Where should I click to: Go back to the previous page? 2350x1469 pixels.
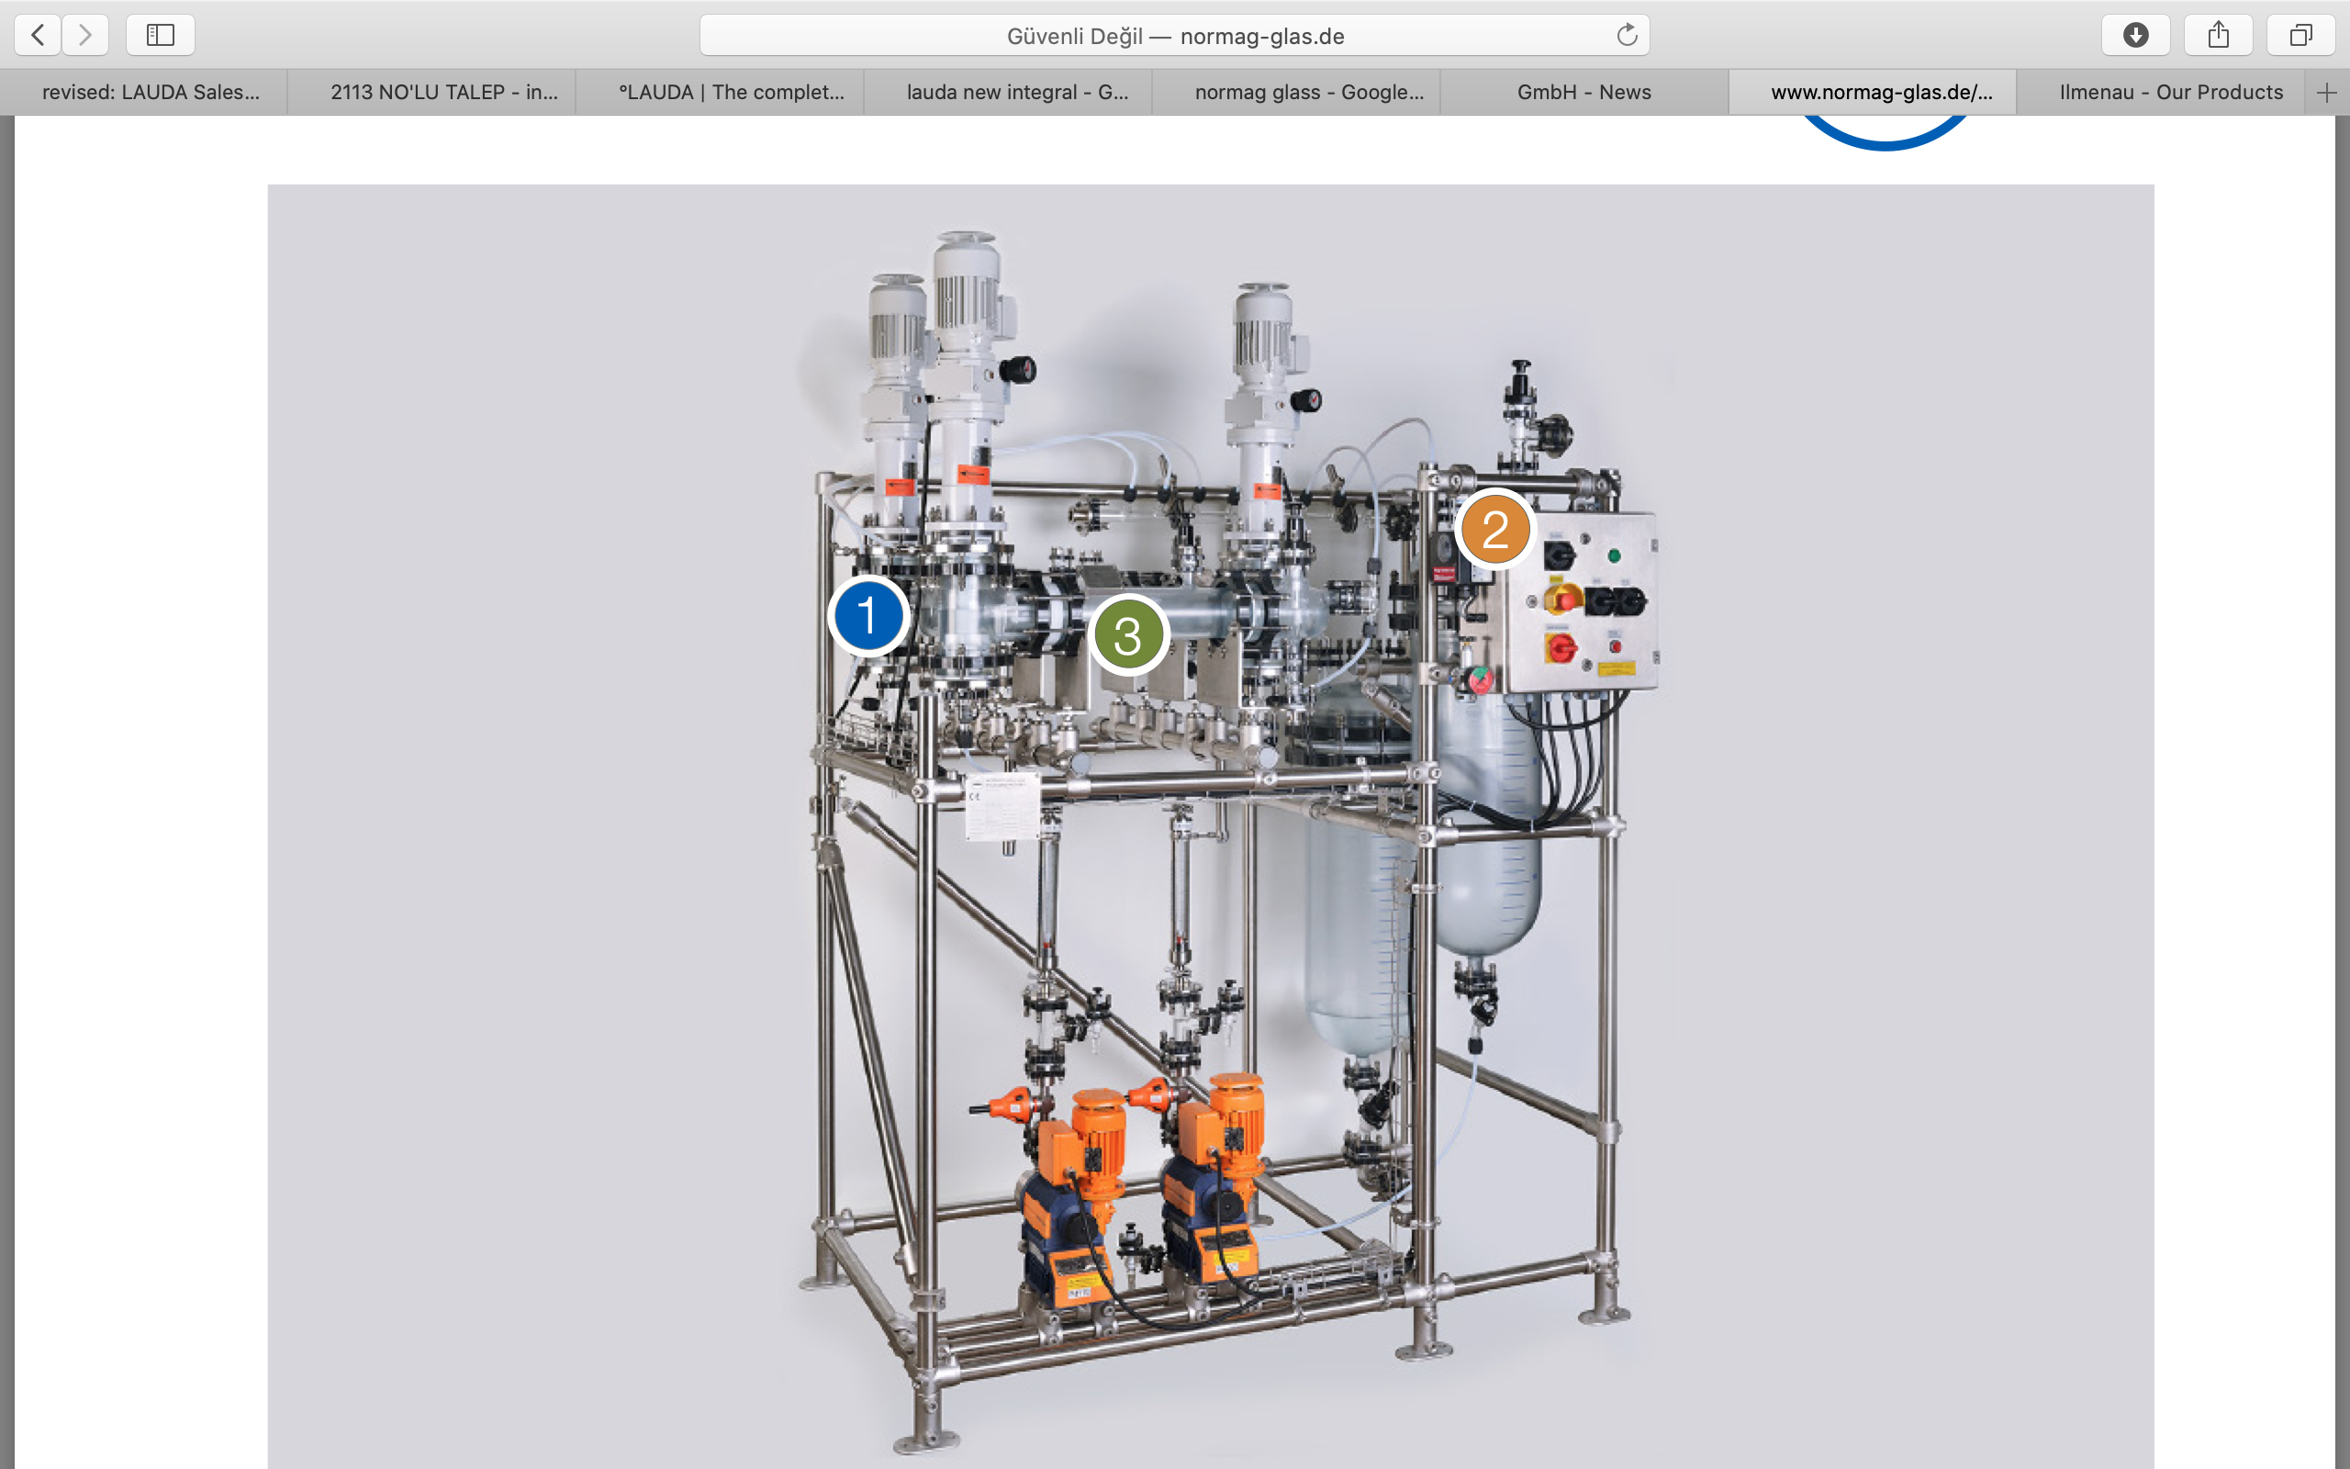coord(36,35)
